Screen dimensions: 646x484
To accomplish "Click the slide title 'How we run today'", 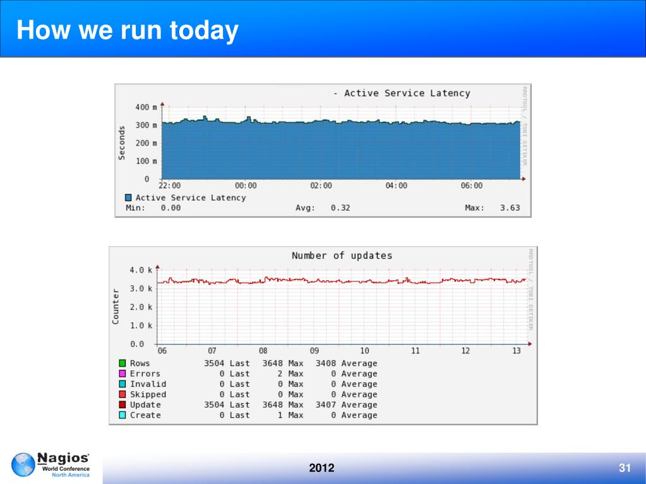I will pyautogui.click(x=128, y=30).
